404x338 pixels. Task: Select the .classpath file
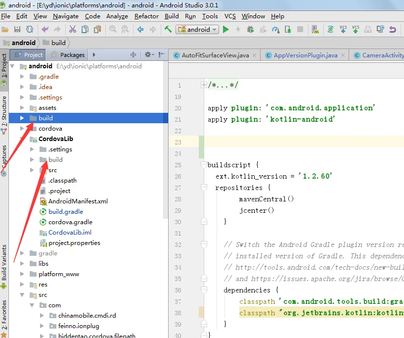click(x=62, y=181)
